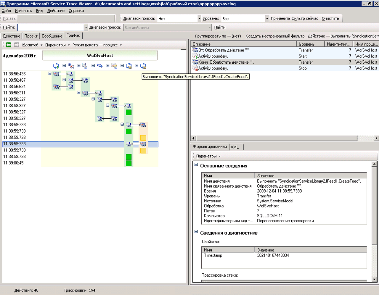Click the Activity boundary Stop row icon
Viewport: 379px width, 295px height.
click(195, 68)
